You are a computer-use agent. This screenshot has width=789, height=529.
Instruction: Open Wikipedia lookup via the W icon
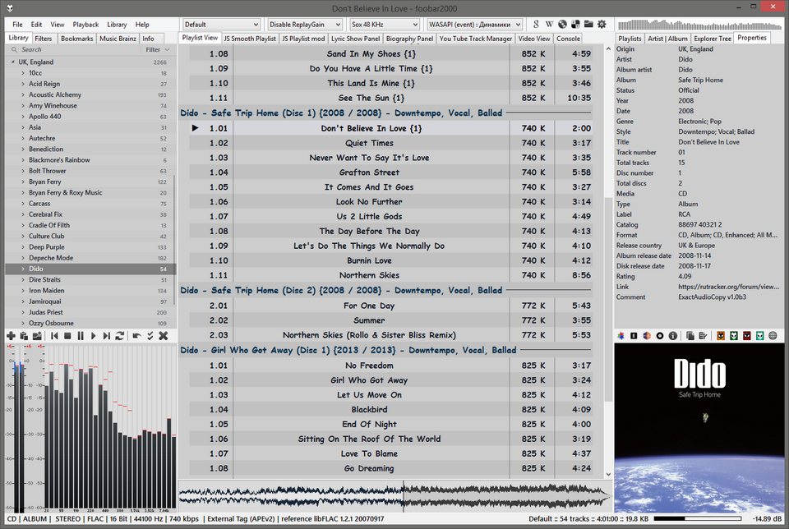[x=549, y=25]
